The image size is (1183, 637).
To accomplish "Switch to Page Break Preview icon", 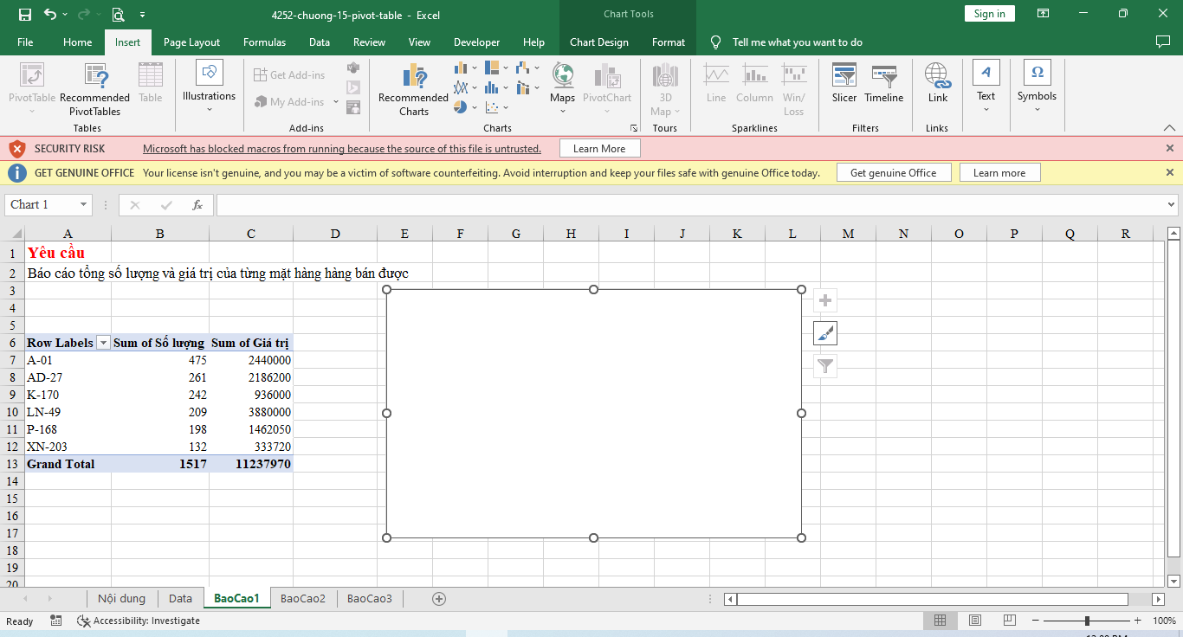I will coord(1010,621).
